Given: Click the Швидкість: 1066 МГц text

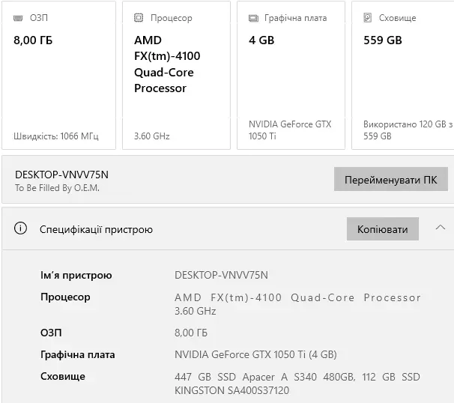Looking at the screenshot, I should coord(55,136).
